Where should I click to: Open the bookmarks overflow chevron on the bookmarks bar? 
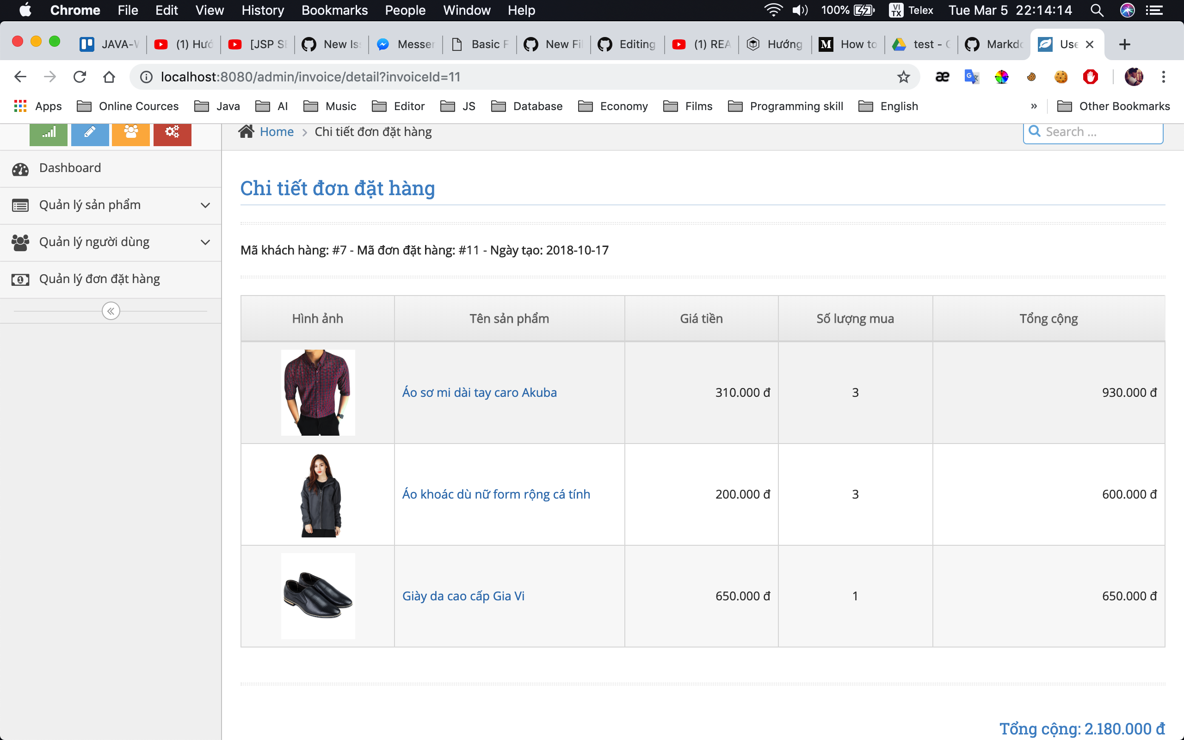[x=1033, y=106]
